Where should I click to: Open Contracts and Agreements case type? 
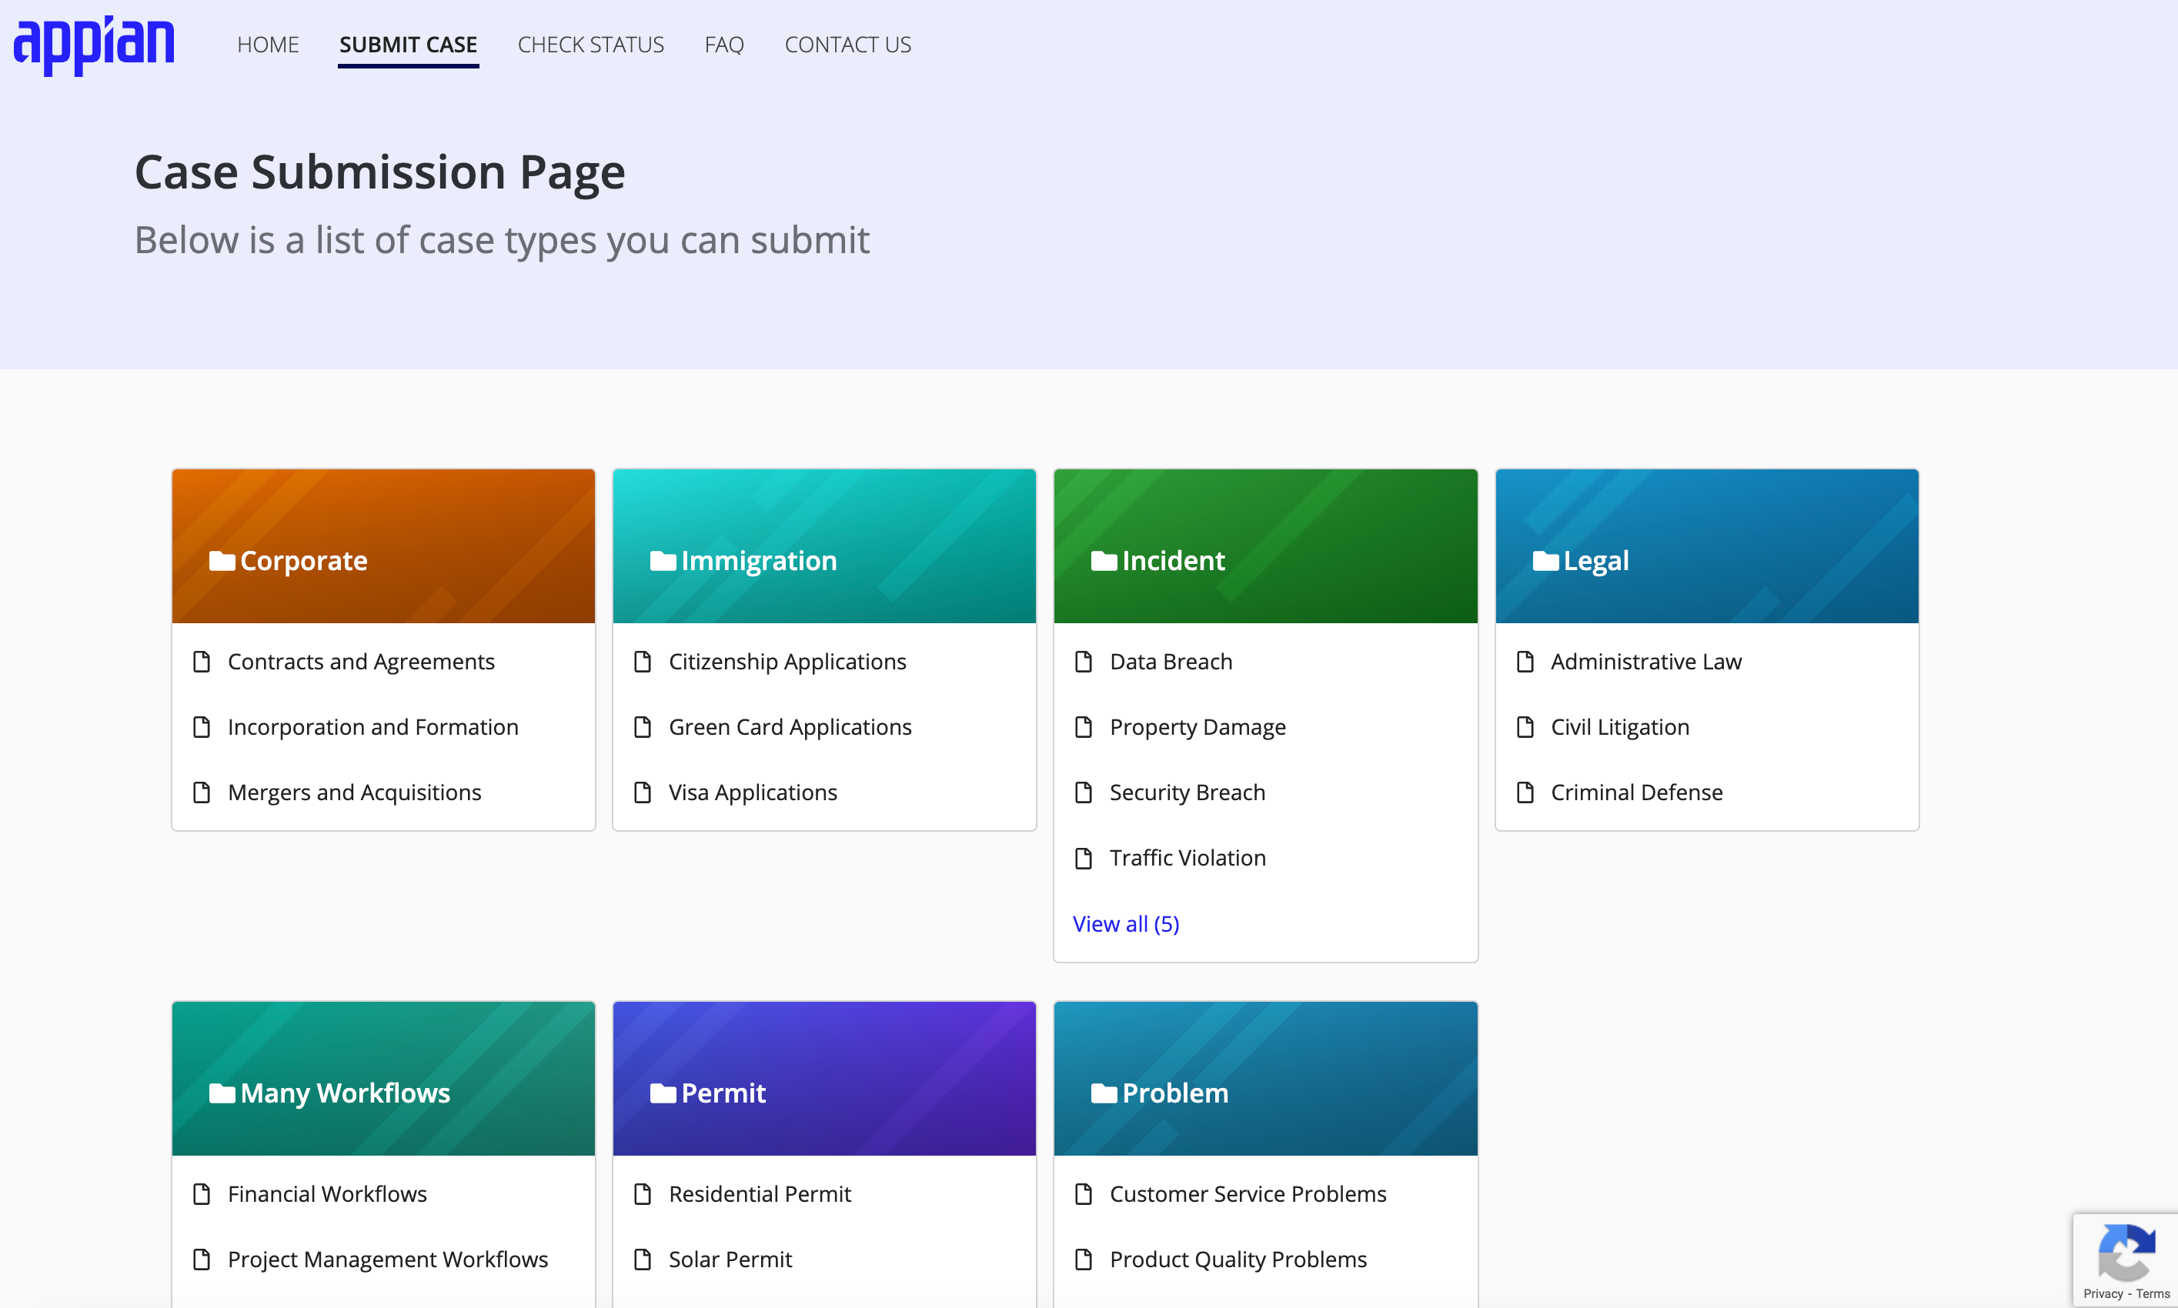(362, 661)
